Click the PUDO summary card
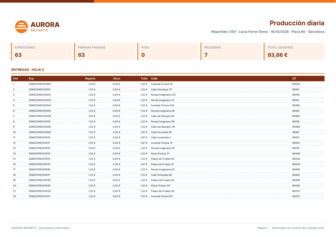 168,52
